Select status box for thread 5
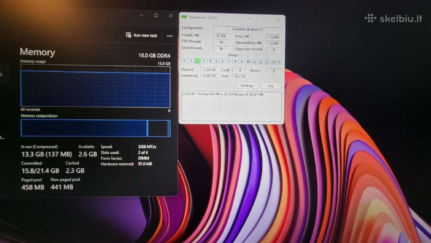The image size is (431, 243). pos(216,61)
